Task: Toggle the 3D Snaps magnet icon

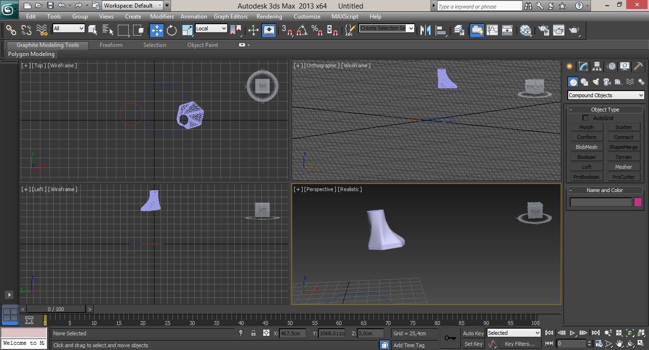Action: tap(287, 30)
